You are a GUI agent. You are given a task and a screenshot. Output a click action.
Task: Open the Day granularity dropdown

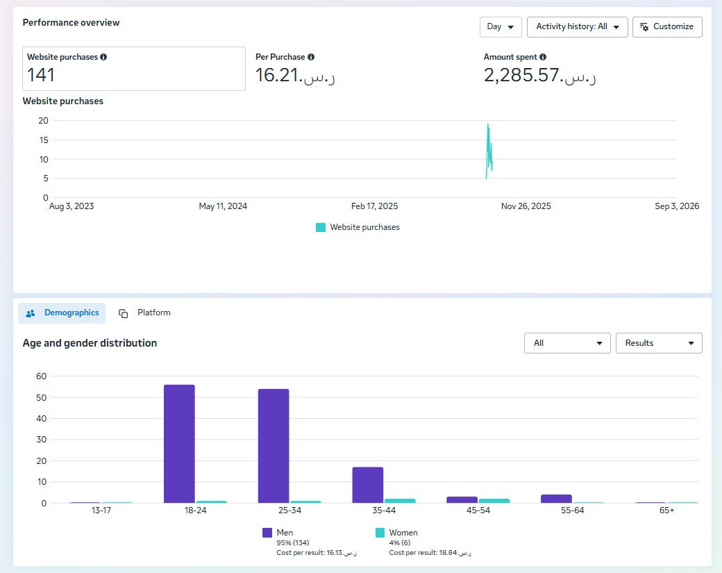501,26
